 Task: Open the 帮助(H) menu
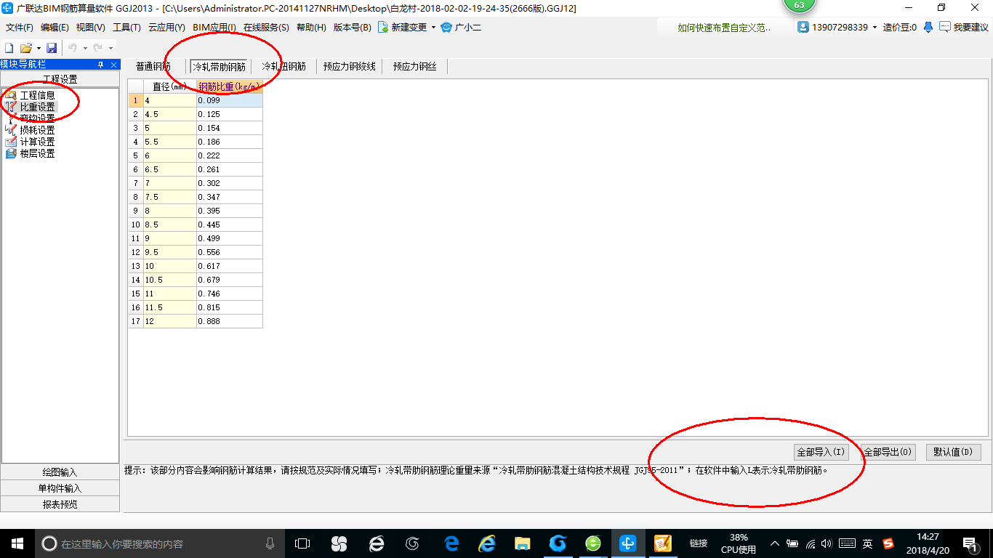click(x=311, y=28)
